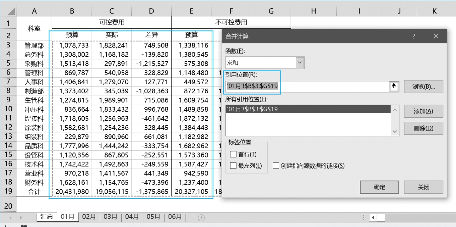Screen dimensions: 456x227
Task: Click the help question mark in dialog
Action: 414,36
